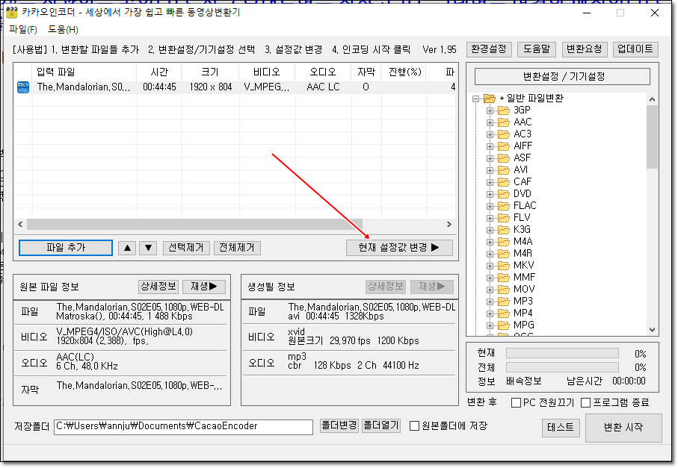Collapse the 일반 파일변환 tree root
Image resolution: width=678 pixels, height=468 pixels.
476,99
